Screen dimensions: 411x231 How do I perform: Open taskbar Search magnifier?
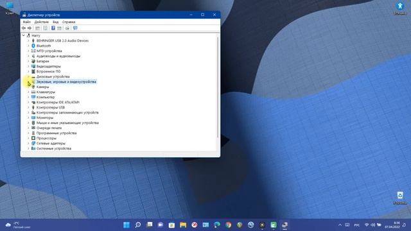[x=138, y=225]
